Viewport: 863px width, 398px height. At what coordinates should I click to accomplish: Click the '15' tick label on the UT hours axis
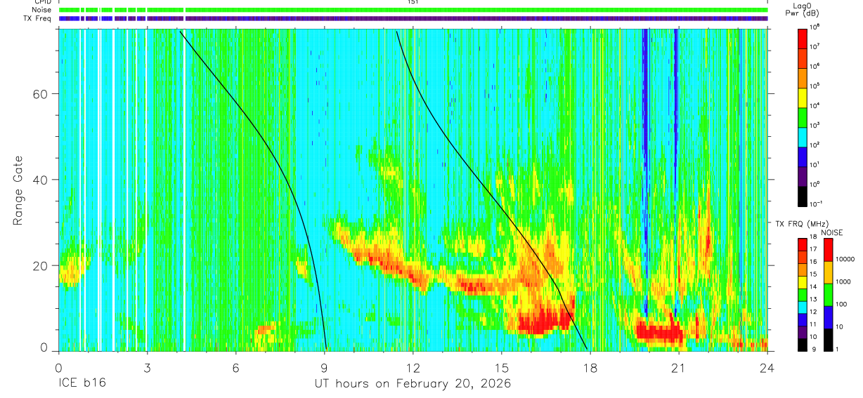pyautogui.click(x=502, y=367)
